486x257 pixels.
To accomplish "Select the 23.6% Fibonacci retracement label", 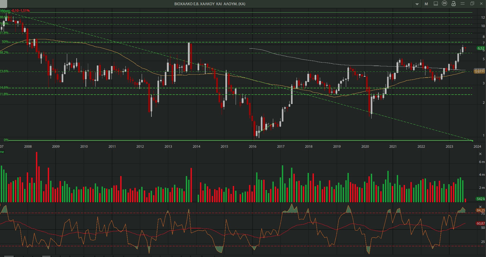I will [4, 71].
